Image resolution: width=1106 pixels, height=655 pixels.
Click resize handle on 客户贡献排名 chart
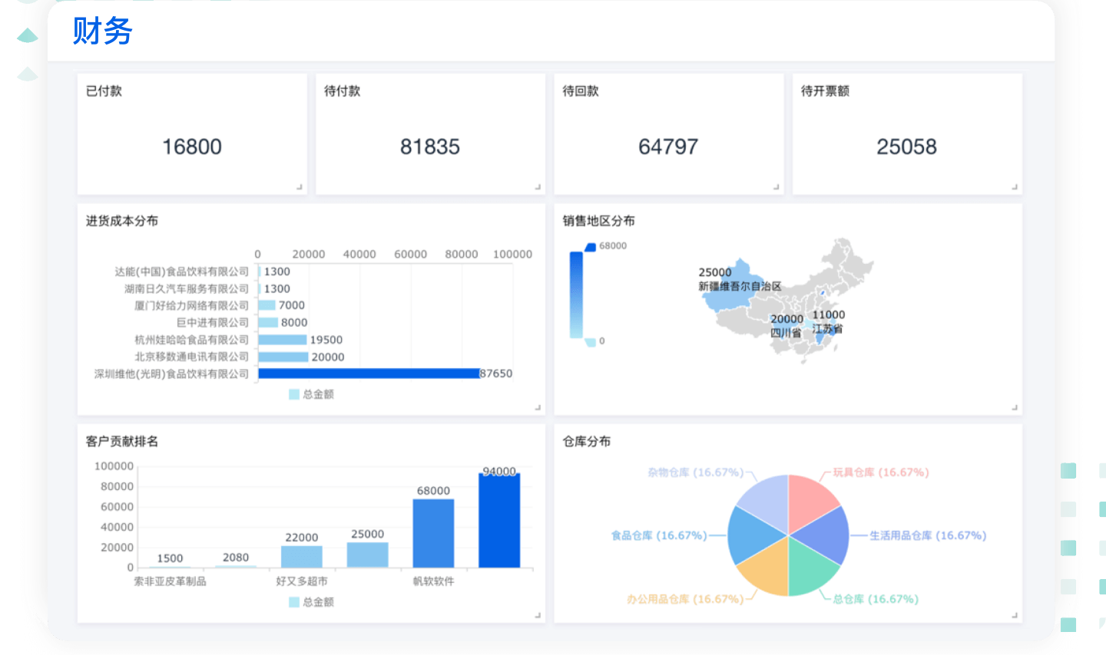click(538, 615)
